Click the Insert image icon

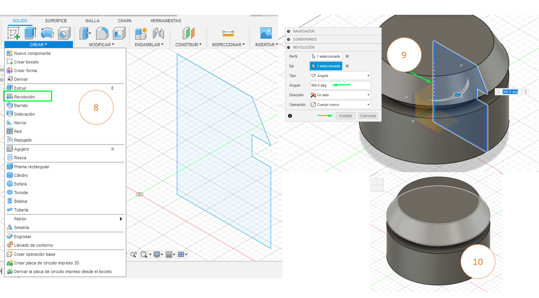[266, 34]
